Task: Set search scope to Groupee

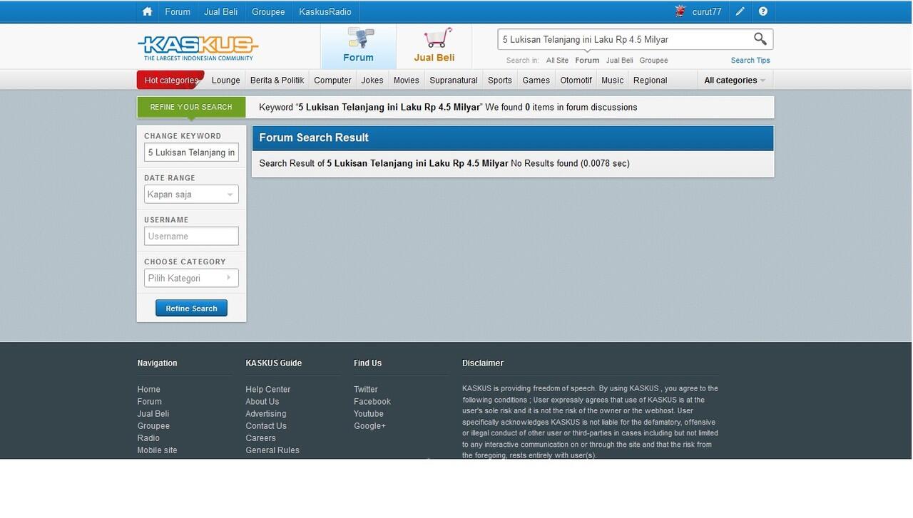Action: tap(653, 61)
